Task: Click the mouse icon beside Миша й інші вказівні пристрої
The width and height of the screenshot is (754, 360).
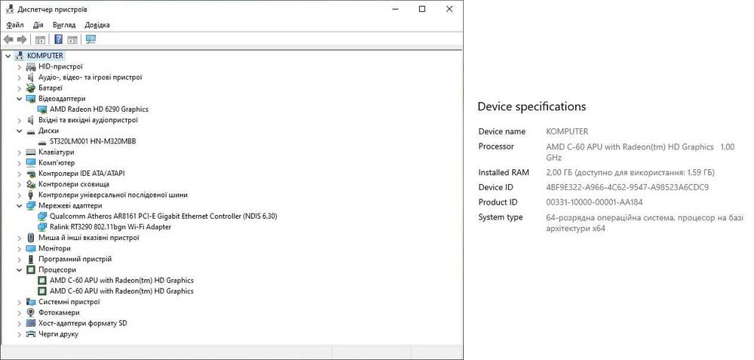Action: pos(31,238)
